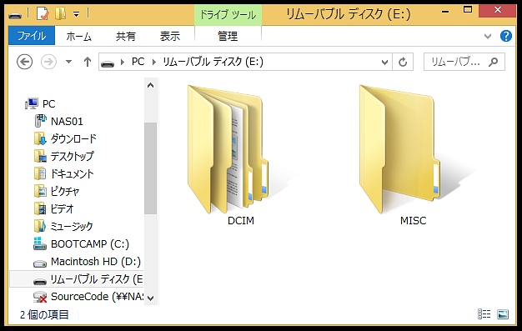Open ダウンロード in the navigation pane
This screenshot has width=522, height=331.
(x=73, y=139)
